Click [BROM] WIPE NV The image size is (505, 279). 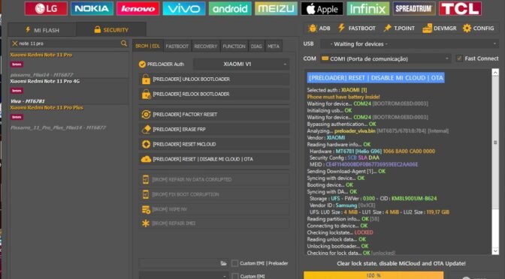tap(214, 209)
